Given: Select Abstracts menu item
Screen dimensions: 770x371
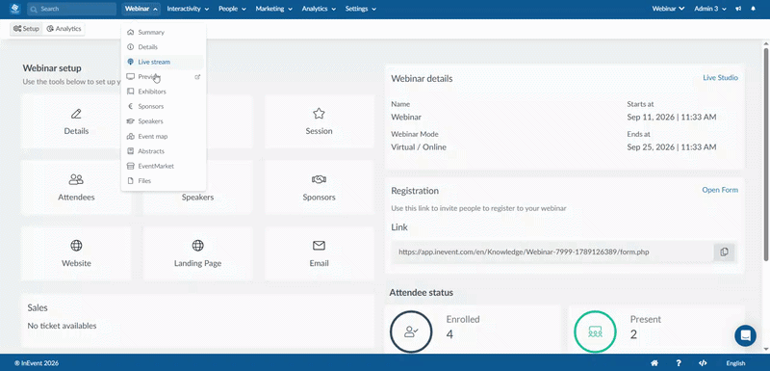Looking at the screenshot, I should tap(164, 151).
